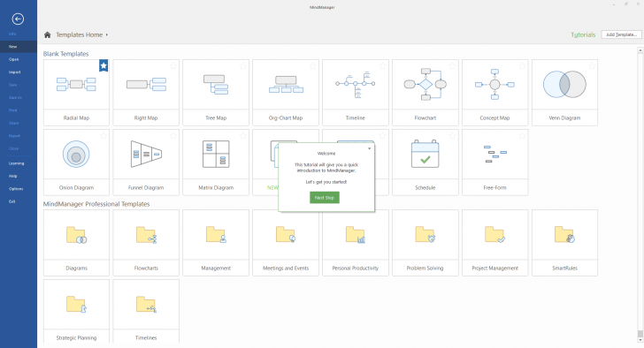Choose the Flowchart template icon
Viewport: 644px width, 348px height.
pos(425,85)
